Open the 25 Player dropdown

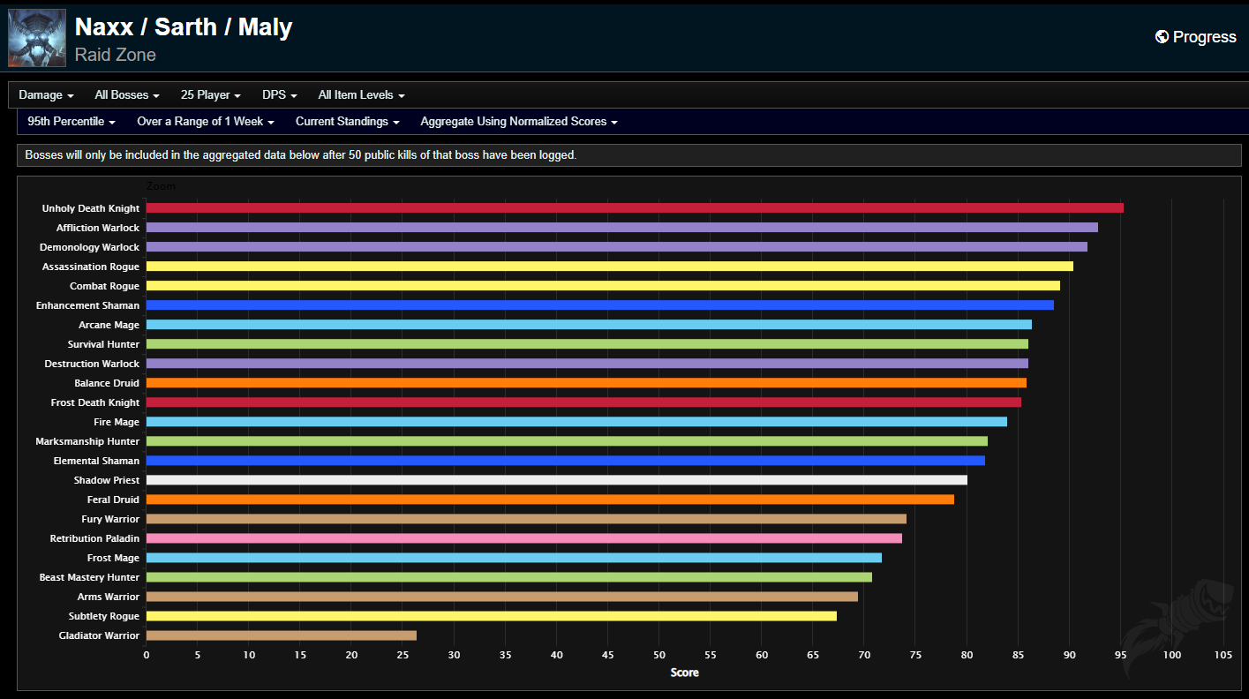(x=209, y=94)
